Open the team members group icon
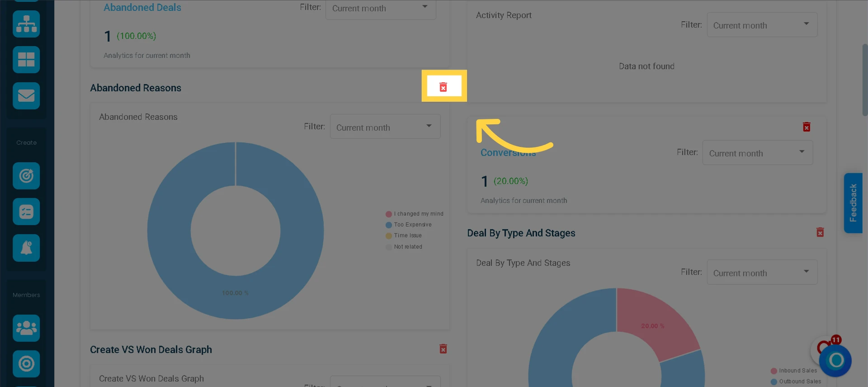This screenshot has width=868, height=387. coord(26,328)
